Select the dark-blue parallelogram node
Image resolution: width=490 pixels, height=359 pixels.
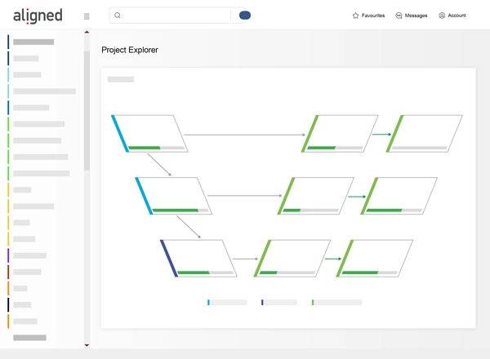(199, 257)
